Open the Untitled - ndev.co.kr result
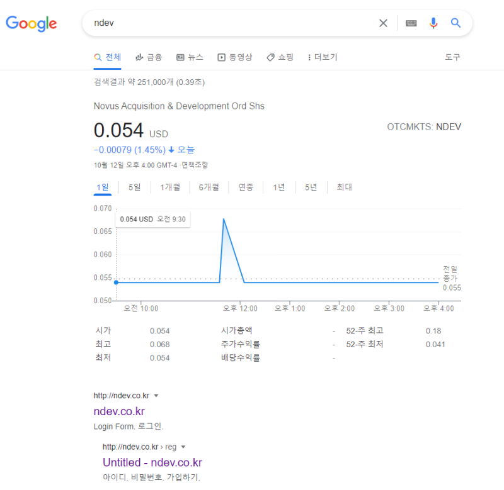 pos(152,462)
